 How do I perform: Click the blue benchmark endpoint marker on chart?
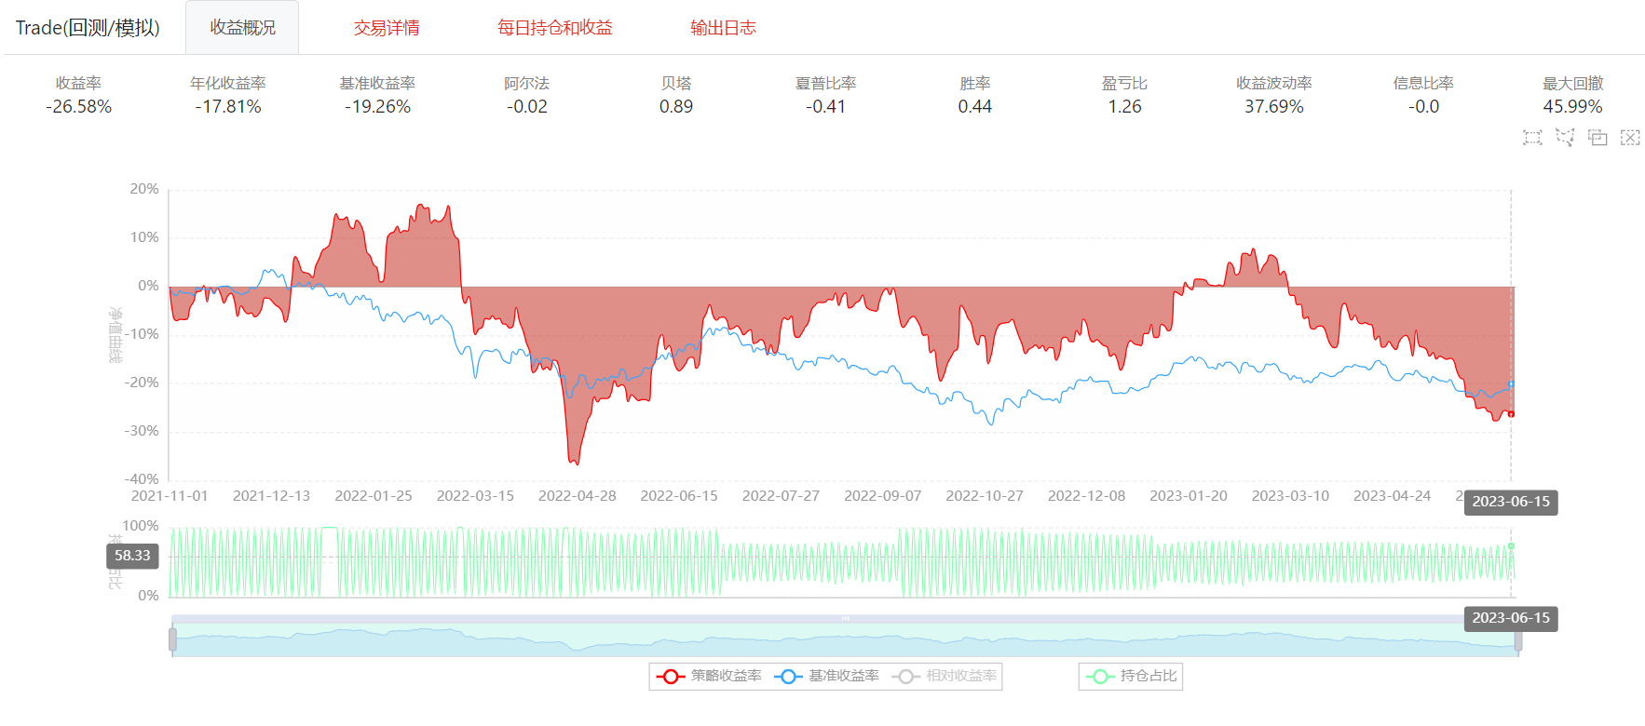(x=1511, y=383)
